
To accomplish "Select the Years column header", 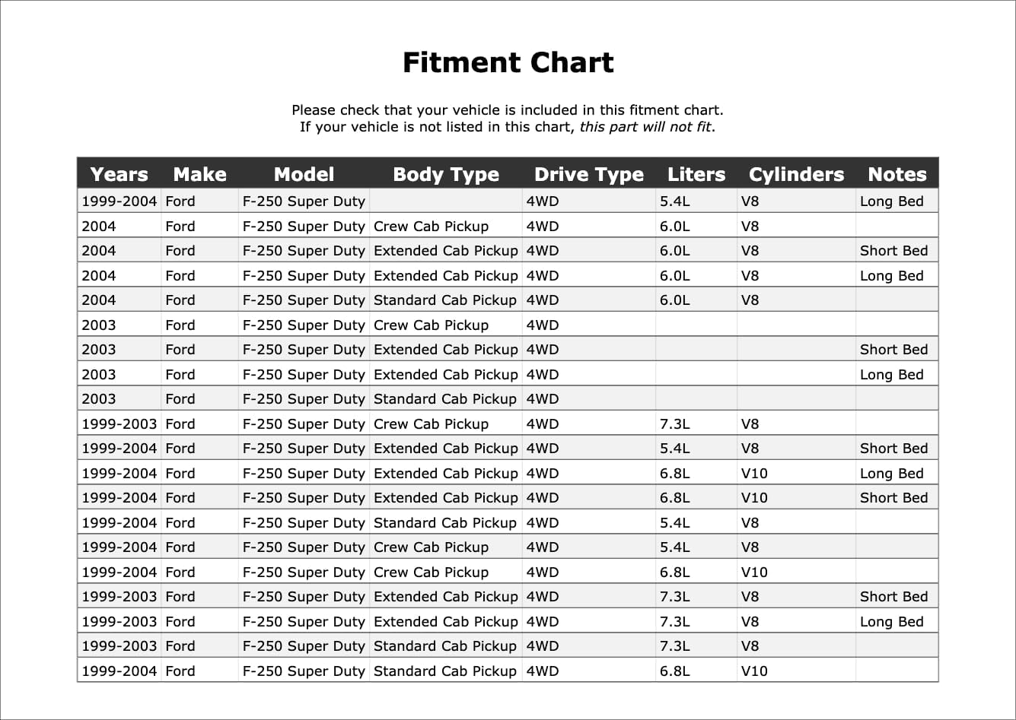I will coord(119,174).
